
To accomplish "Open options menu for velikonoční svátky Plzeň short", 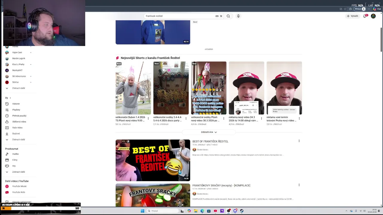I will [x=224, y=119].
